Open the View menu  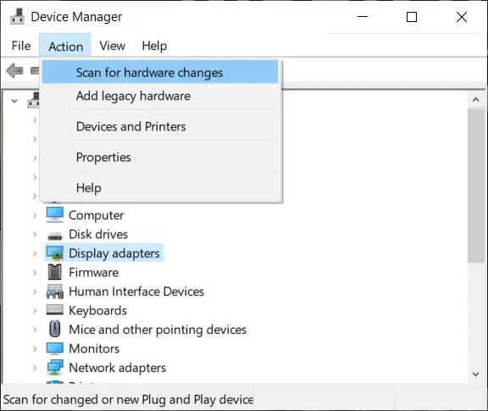[113, 46]
